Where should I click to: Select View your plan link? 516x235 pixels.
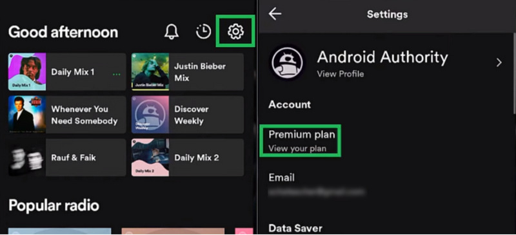[297, 149]
